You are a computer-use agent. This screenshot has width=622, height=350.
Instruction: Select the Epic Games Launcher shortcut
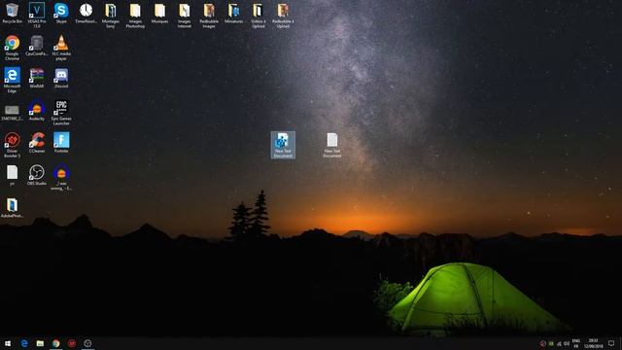click(61, 113)
